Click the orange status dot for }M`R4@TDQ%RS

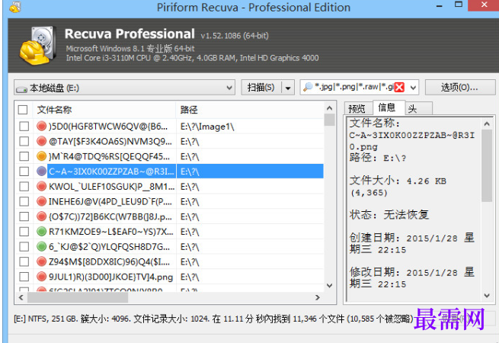click(x=41, y=156)
